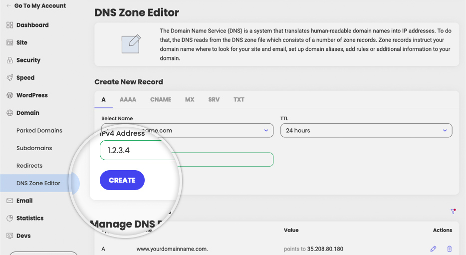
Task: Click the WordPress logo icon
Action: pyautogui.click(x=10, y=95)
